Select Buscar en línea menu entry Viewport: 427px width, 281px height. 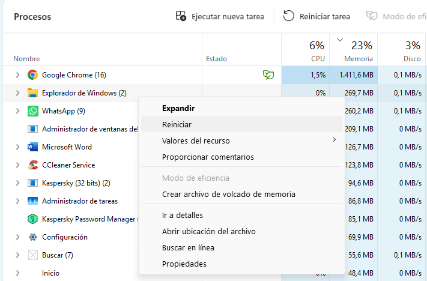(241, 248)
